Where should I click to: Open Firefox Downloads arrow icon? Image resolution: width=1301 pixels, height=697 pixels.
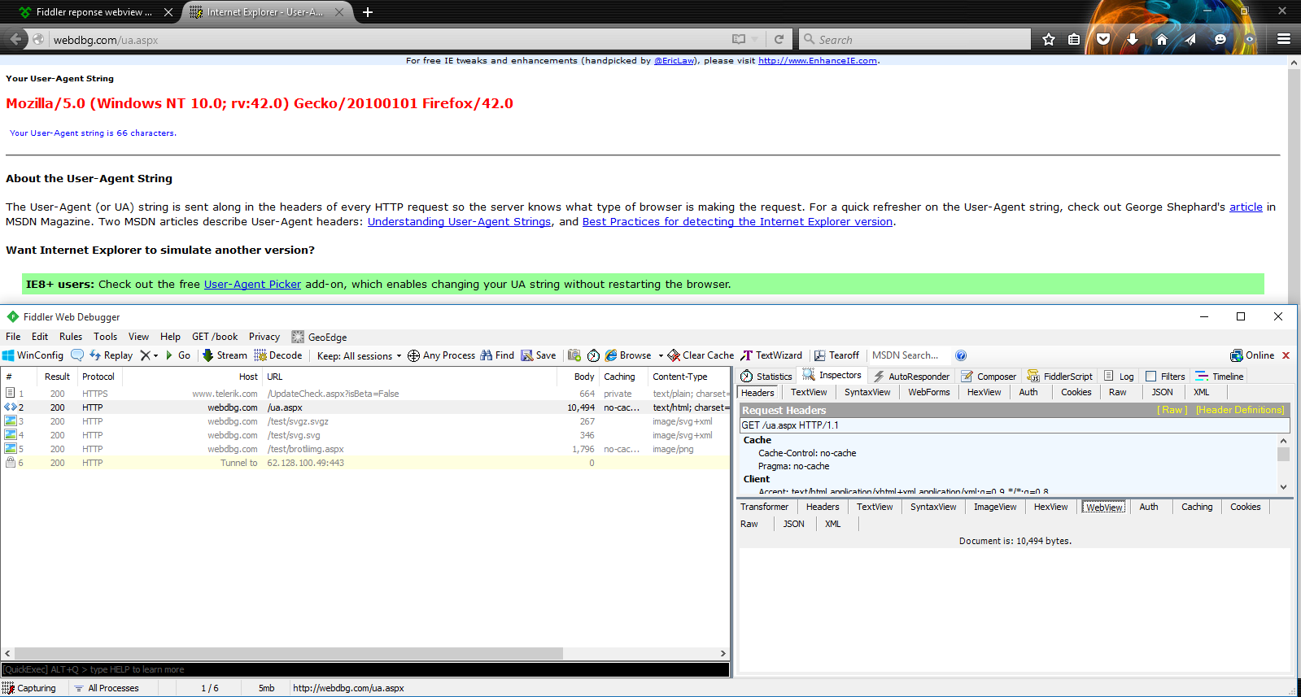coord(1132,39)
